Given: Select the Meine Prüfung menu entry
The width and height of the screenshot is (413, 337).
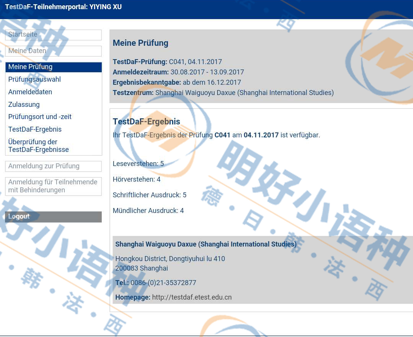Looking at the screenshot, I should point(53,67).
